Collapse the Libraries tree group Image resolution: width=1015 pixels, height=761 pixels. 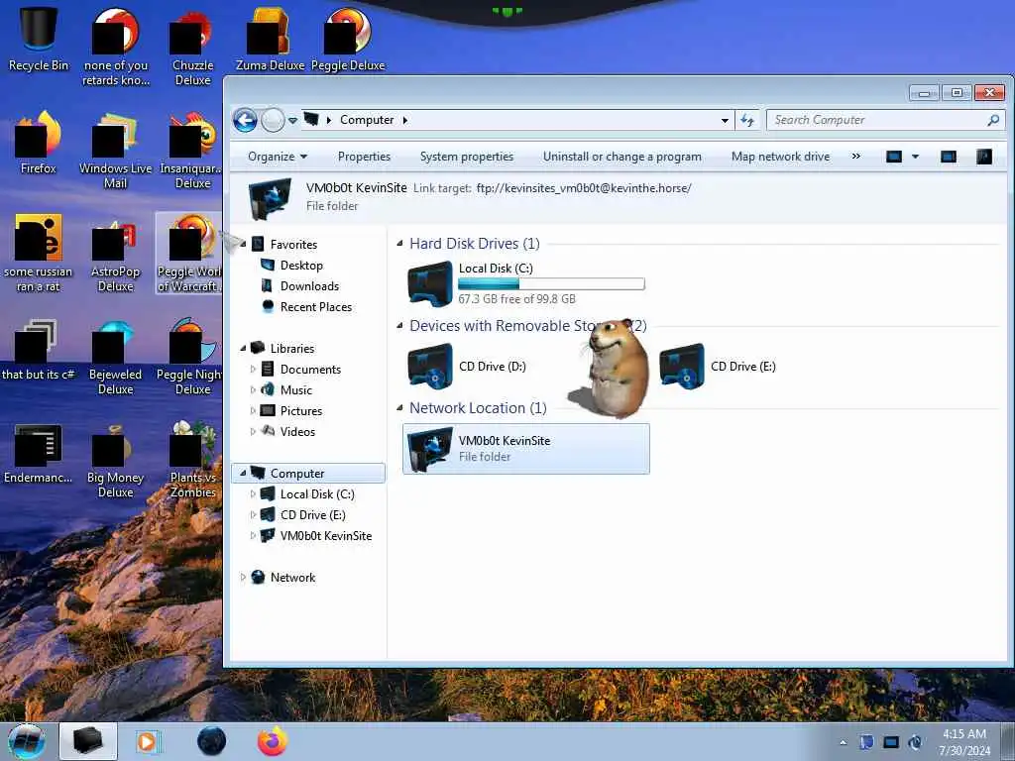tap(244, 348)
